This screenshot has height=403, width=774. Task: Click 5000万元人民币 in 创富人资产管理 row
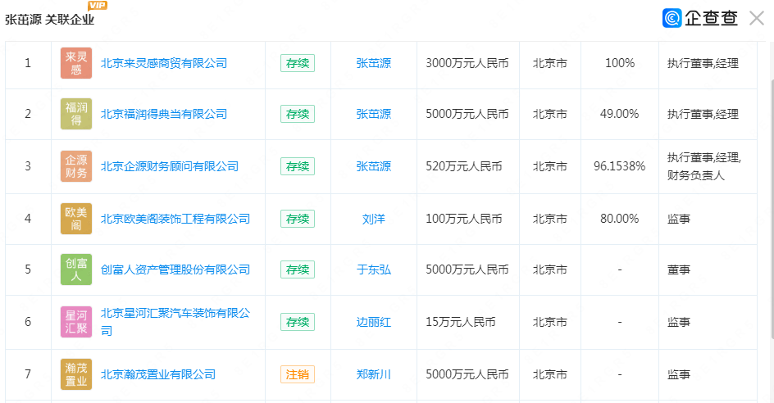467,269
